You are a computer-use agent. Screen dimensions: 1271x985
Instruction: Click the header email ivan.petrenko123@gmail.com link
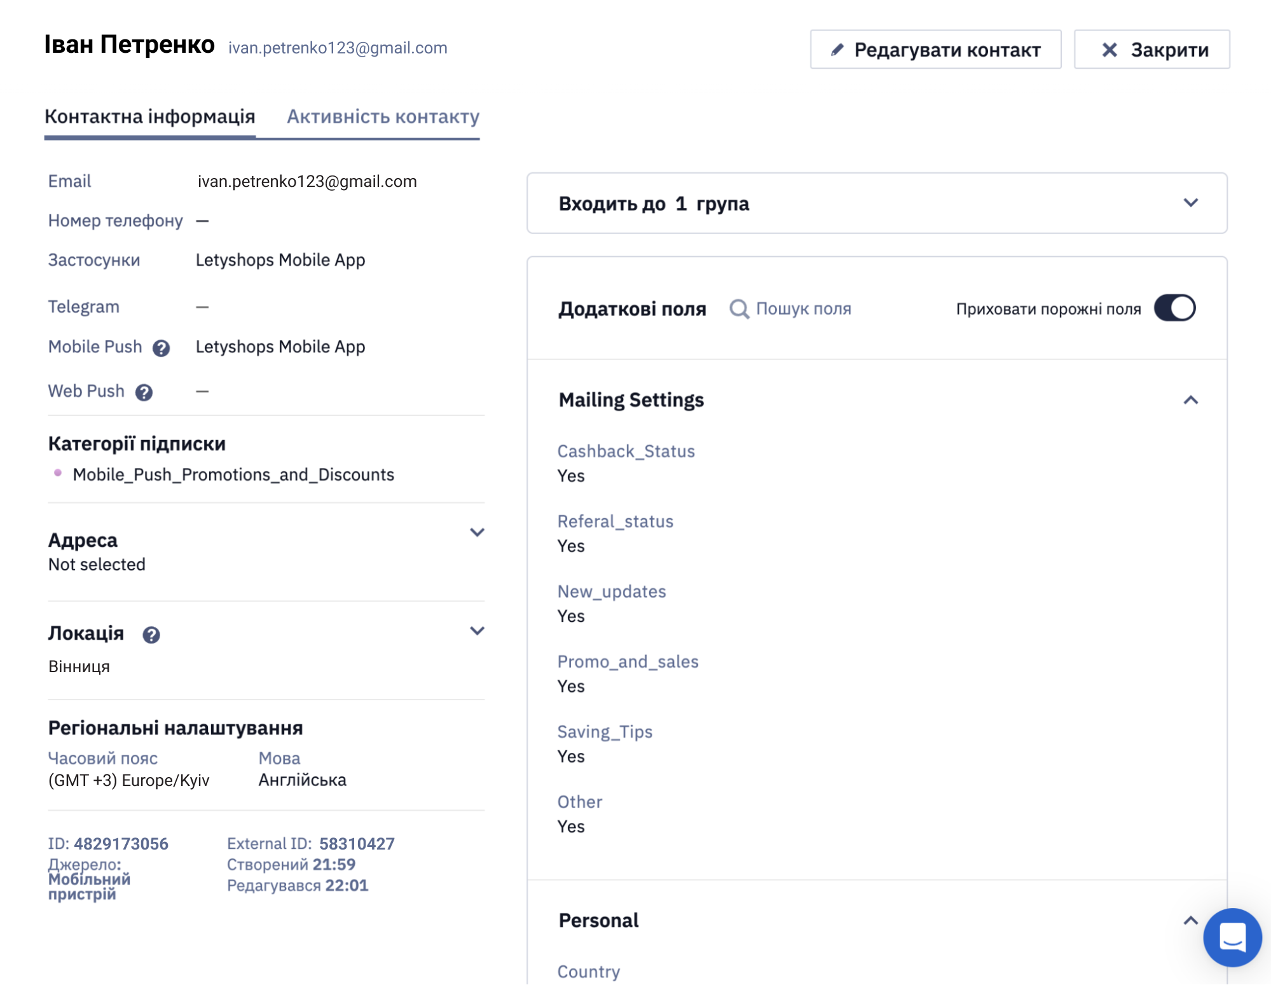[x=338, y=48]
